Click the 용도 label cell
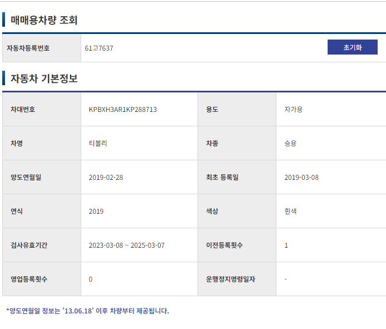 click(x=237, y=110)
